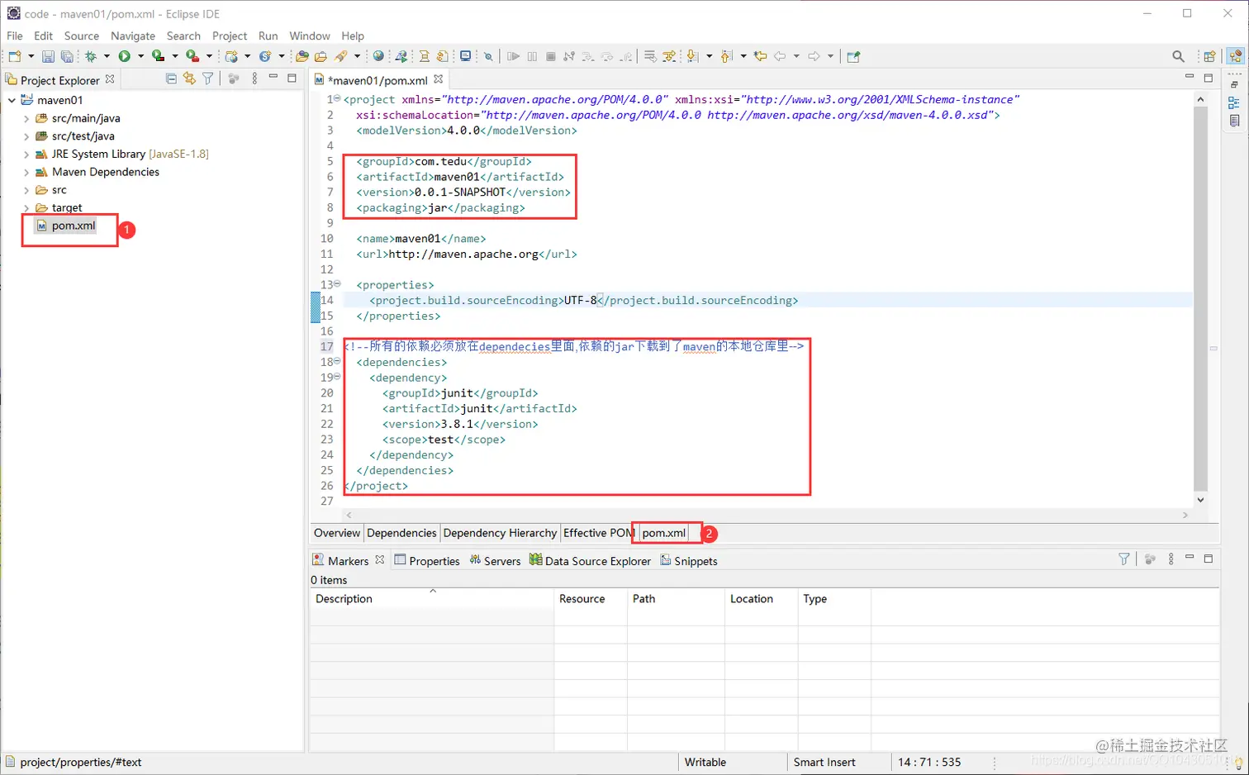This screenshot has height=775, width=1249.
Task: Fold the properties element at line 13
Action: tap(337, 283)
